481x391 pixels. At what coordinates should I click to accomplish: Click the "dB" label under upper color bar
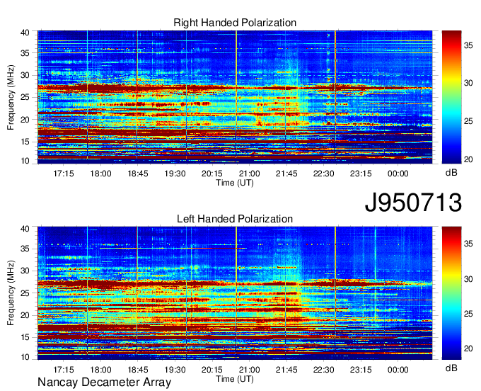coord(451,172)
